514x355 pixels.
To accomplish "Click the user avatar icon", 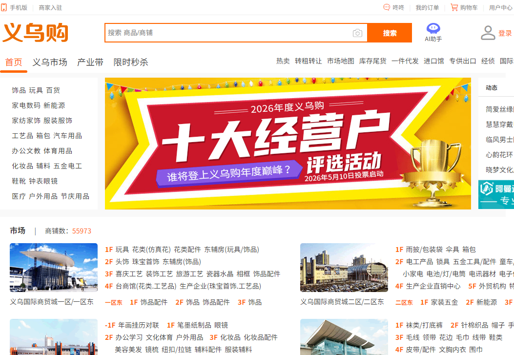I will [x=488, y=33].
